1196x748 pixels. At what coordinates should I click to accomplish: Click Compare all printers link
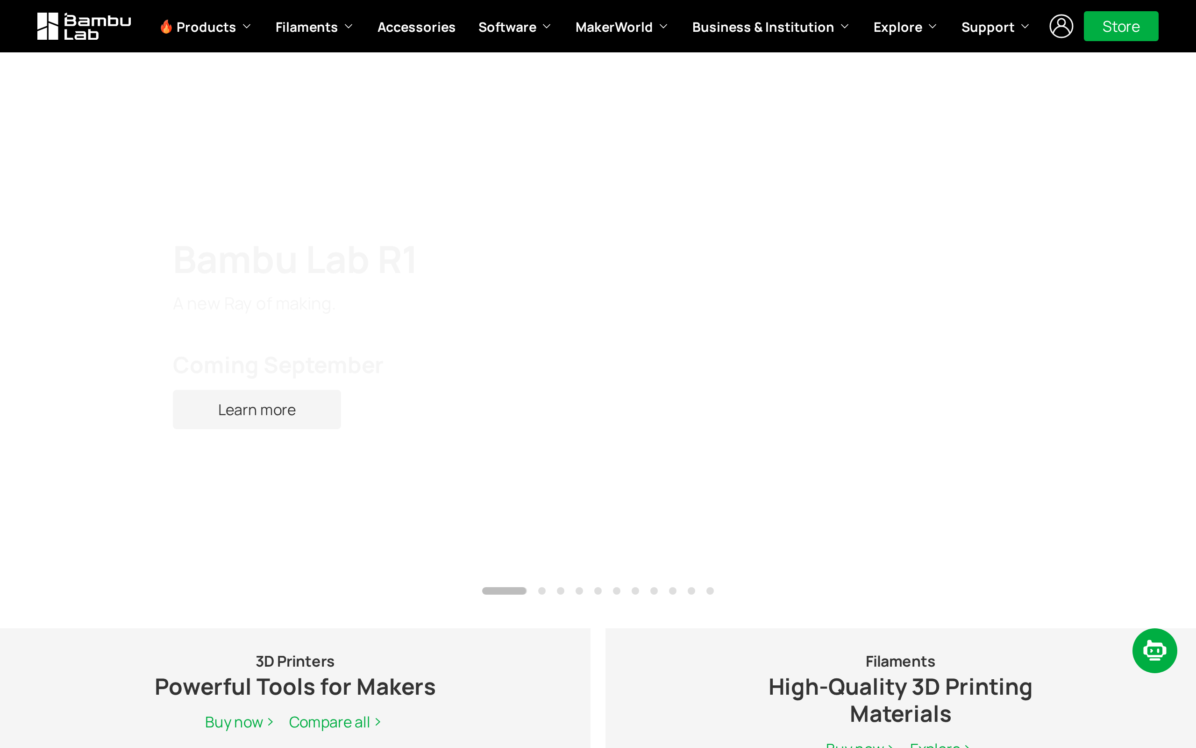(335, 722)
